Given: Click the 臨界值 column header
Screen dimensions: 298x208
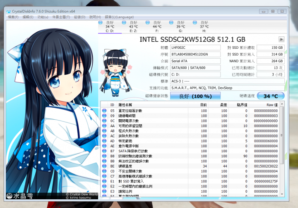Looking at the screenshot, I should tap(239, 105).
